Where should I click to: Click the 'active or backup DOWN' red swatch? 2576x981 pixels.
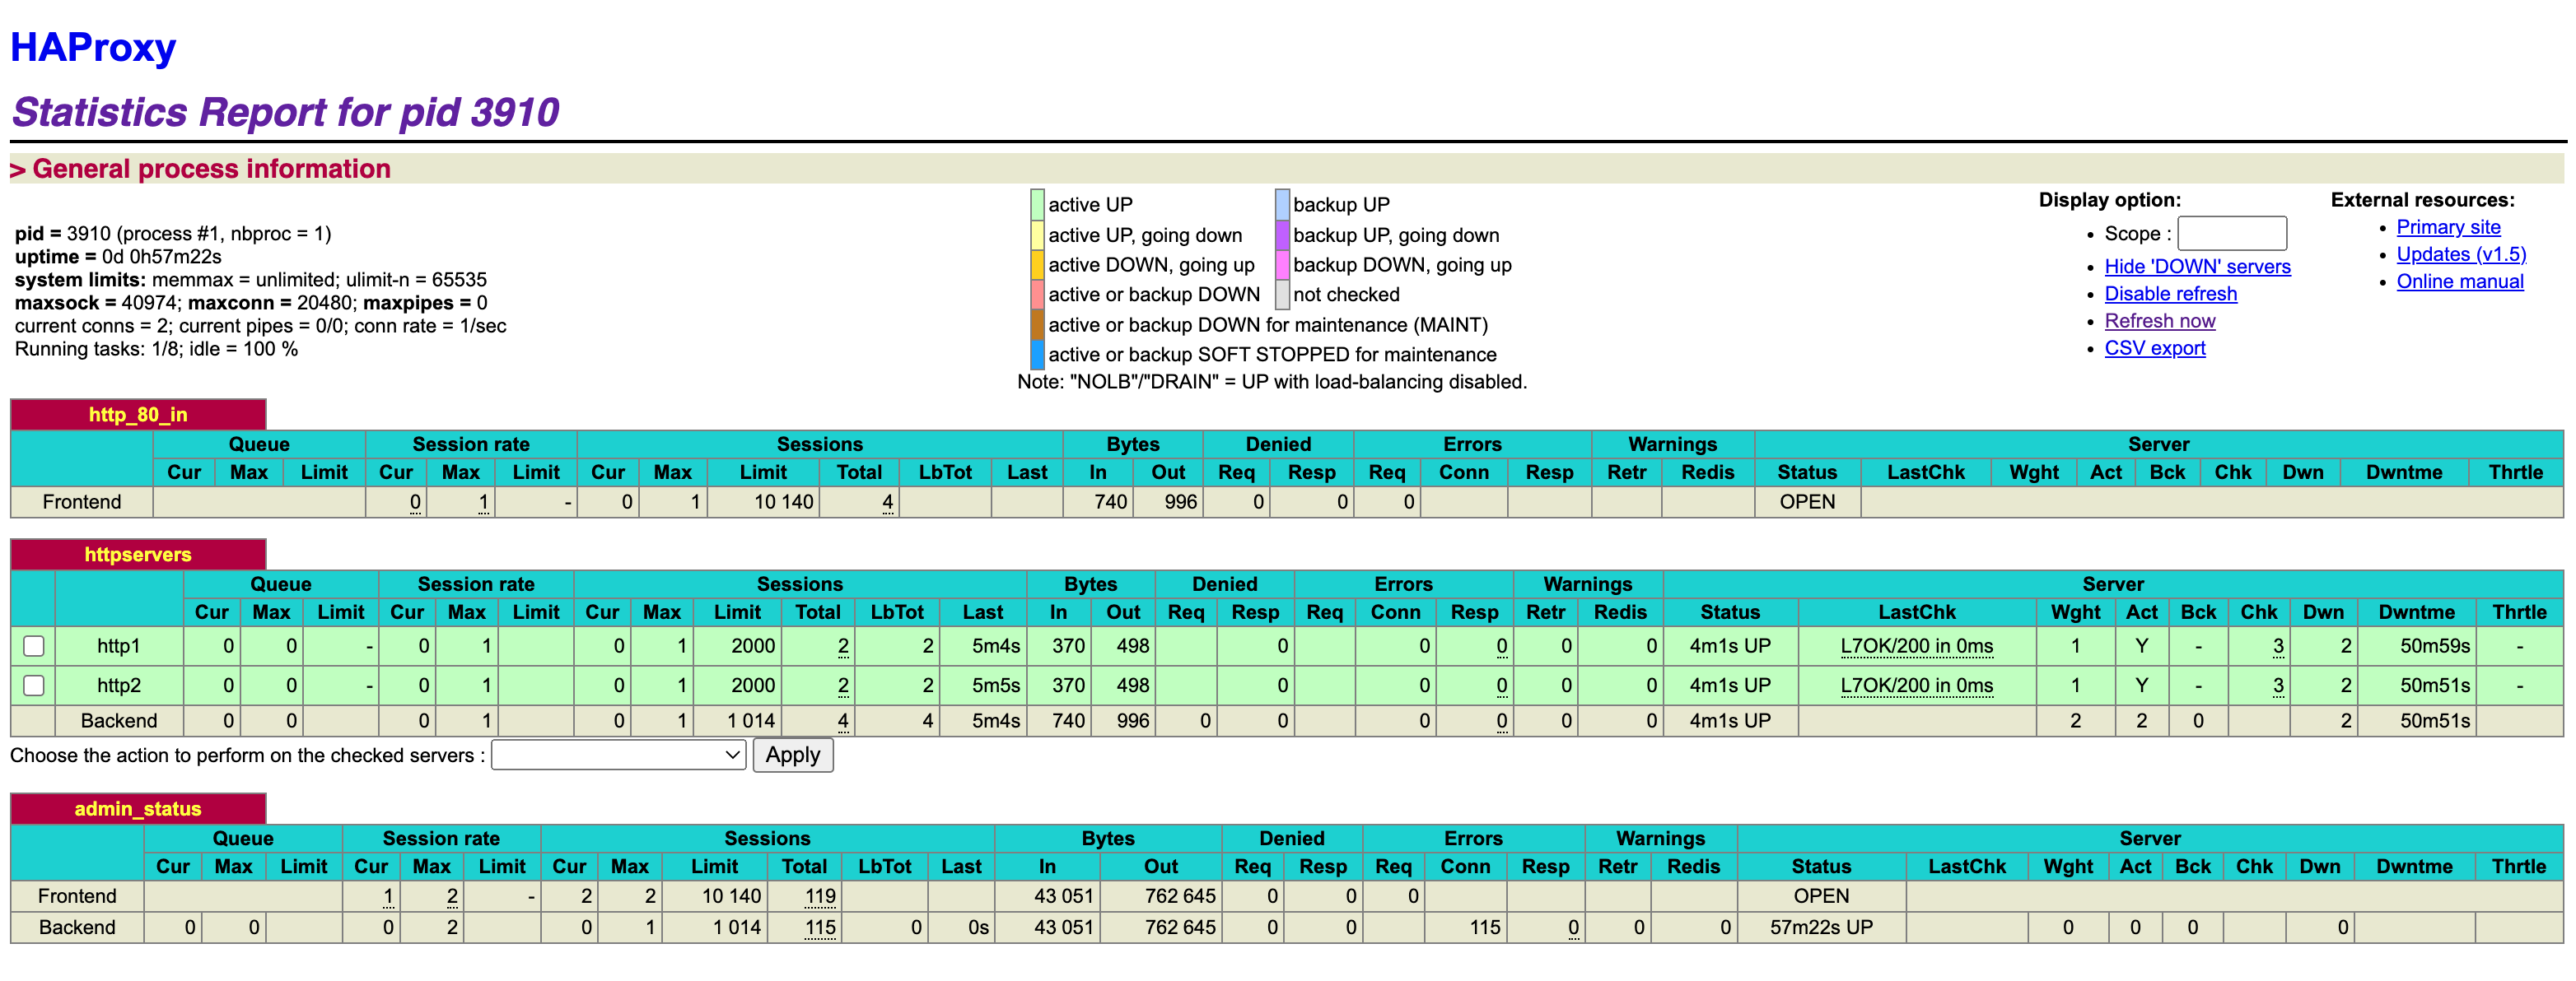(x=1037, y=295)
